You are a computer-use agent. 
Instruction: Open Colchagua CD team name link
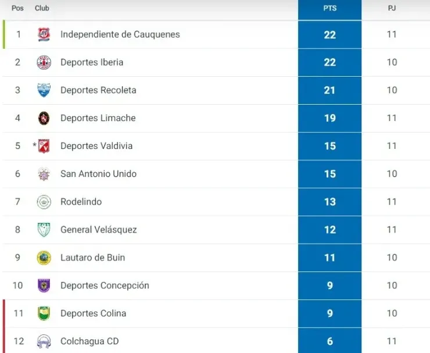click(89, 341)
